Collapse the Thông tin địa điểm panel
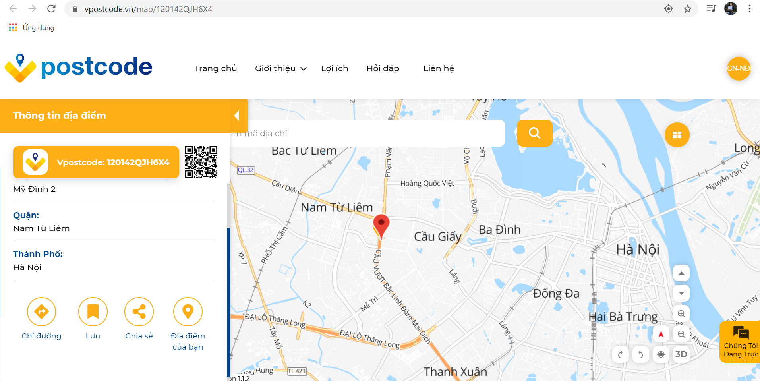 [237, 116]
